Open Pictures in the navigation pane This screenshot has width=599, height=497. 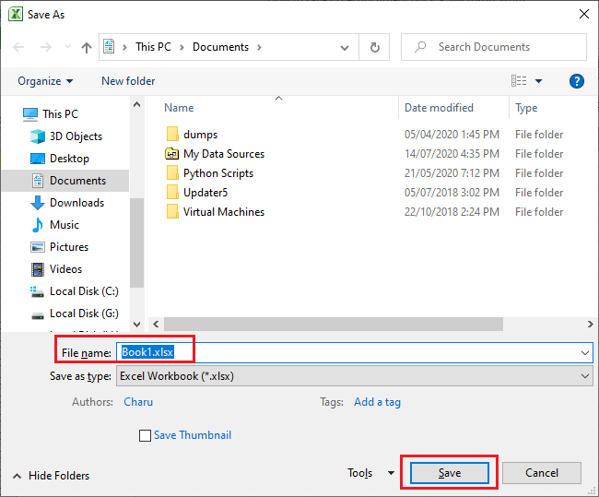click(x=69, y=247)
